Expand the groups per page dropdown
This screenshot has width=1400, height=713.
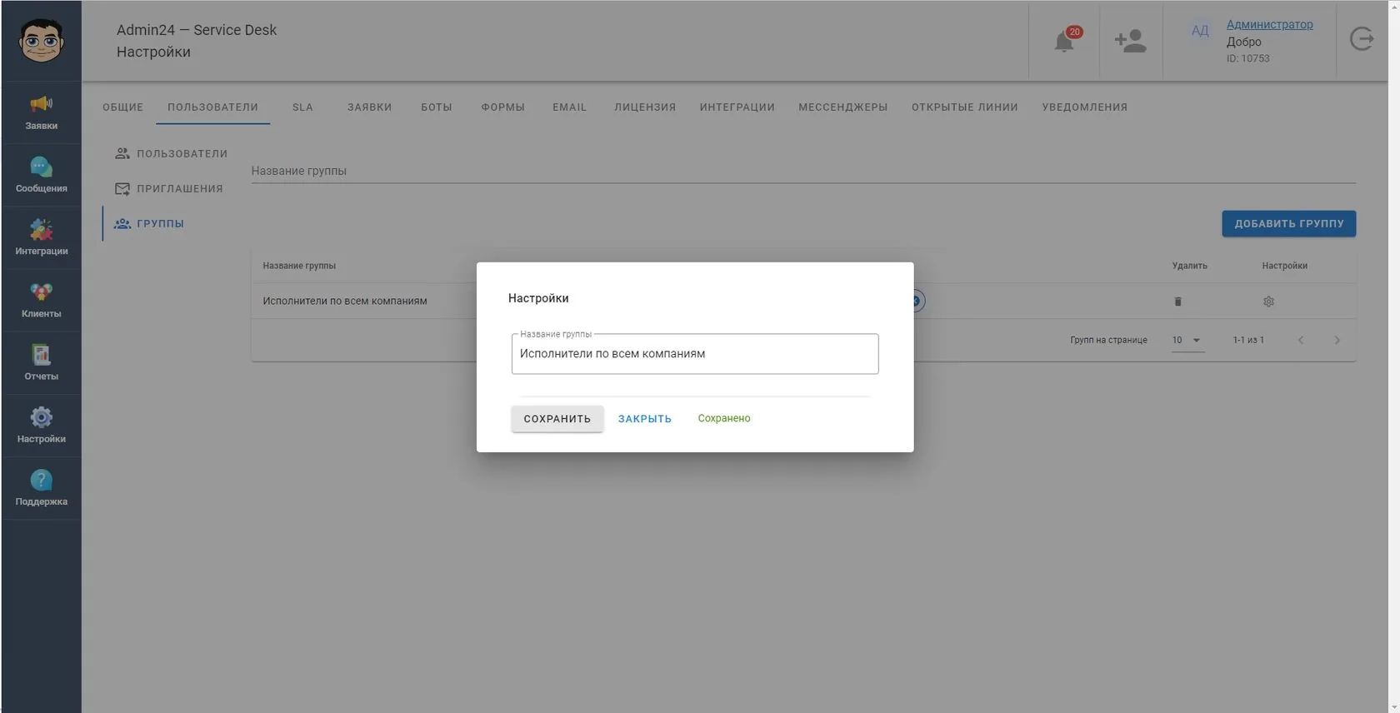pos(1187,340)
